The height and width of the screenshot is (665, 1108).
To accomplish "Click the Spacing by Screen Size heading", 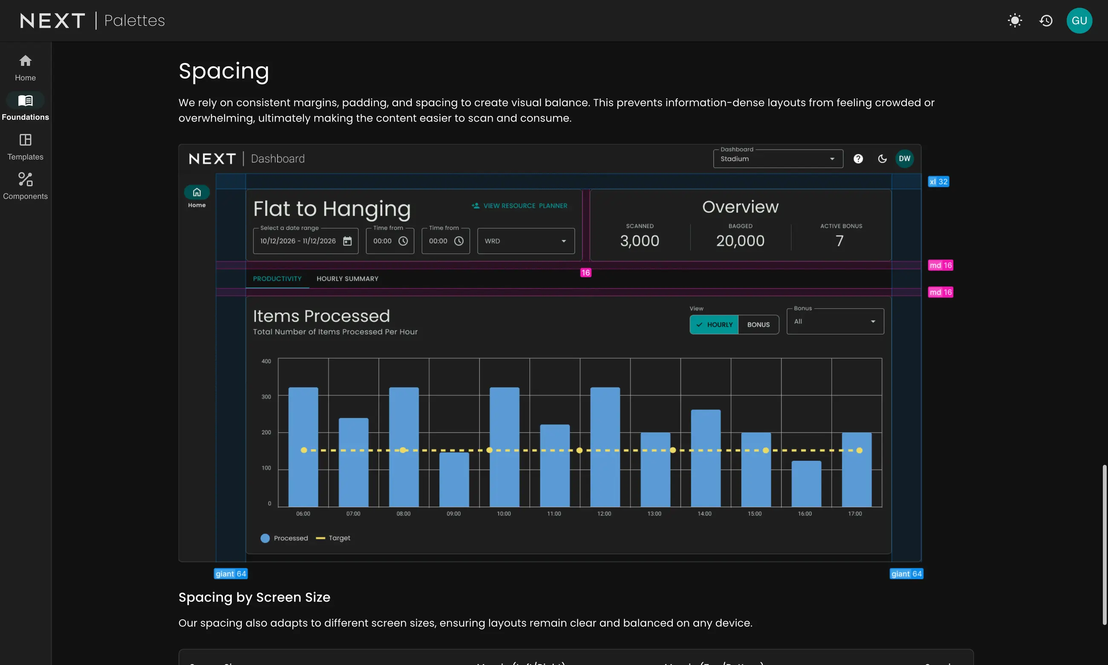I will [x=254, y=597].
